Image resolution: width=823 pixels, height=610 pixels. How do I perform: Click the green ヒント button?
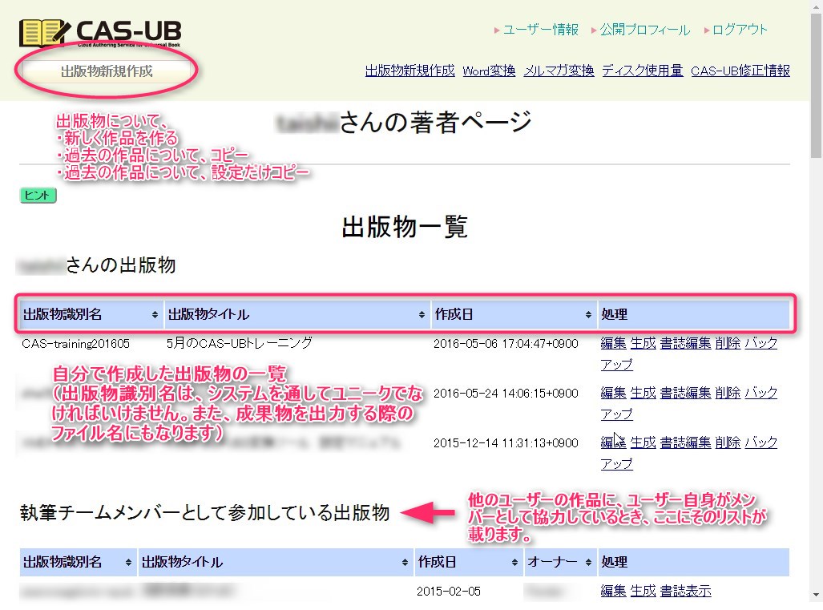click(38, 196)
